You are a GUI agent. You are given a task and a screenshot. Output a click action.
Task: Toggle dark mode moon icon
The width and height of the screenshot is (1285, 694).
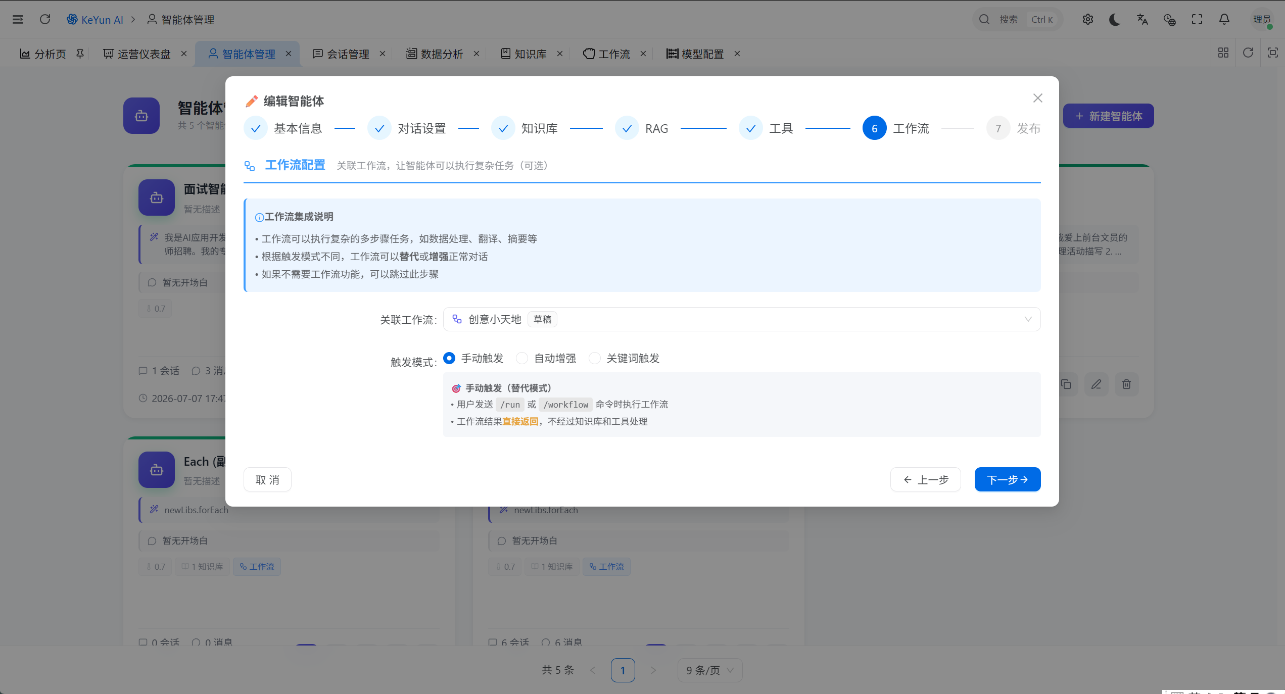pos(1115,19)
